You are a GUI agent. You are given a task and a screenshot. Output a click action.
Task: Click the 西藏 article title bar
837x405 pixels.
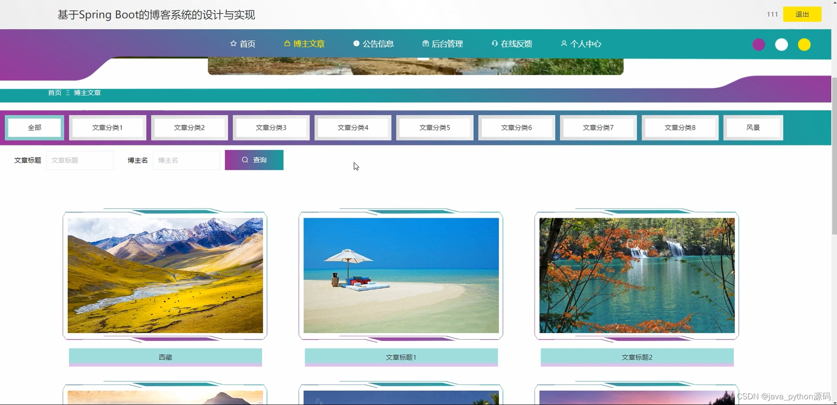[x=165, y=357]
